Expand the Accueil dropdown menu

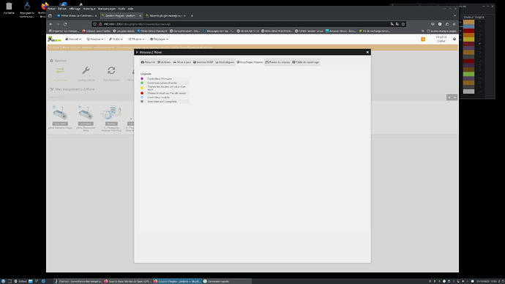[73, 39]
